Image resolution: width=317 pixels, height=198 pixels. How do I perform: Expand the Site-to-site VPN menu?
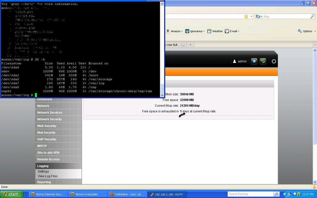48,153
